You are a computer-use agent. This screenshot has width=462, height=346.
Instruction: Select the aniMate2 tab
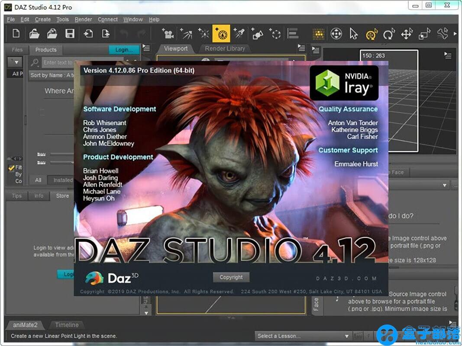[x=25, y=325]
